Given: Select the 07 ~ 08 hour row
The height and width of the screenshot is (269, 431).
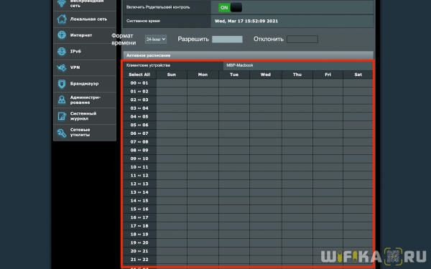Looking at the screenshot, I should (139, 142).
